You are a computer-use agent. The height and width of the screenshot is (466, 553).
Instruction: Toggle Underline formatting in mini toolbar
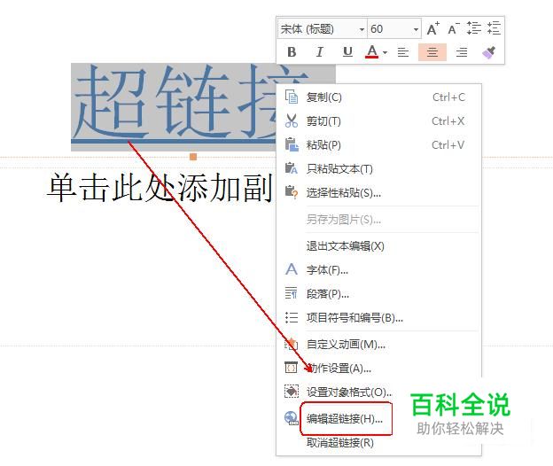click(347, 52)
